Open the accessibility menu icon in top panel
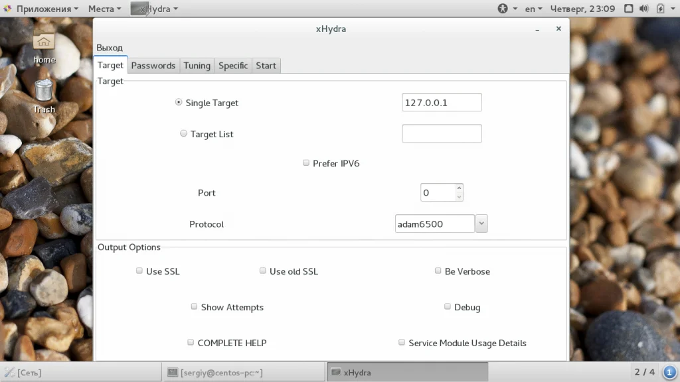Image resolution: width=680 pixels, height=382 pixels. click(x=502, y=8)
